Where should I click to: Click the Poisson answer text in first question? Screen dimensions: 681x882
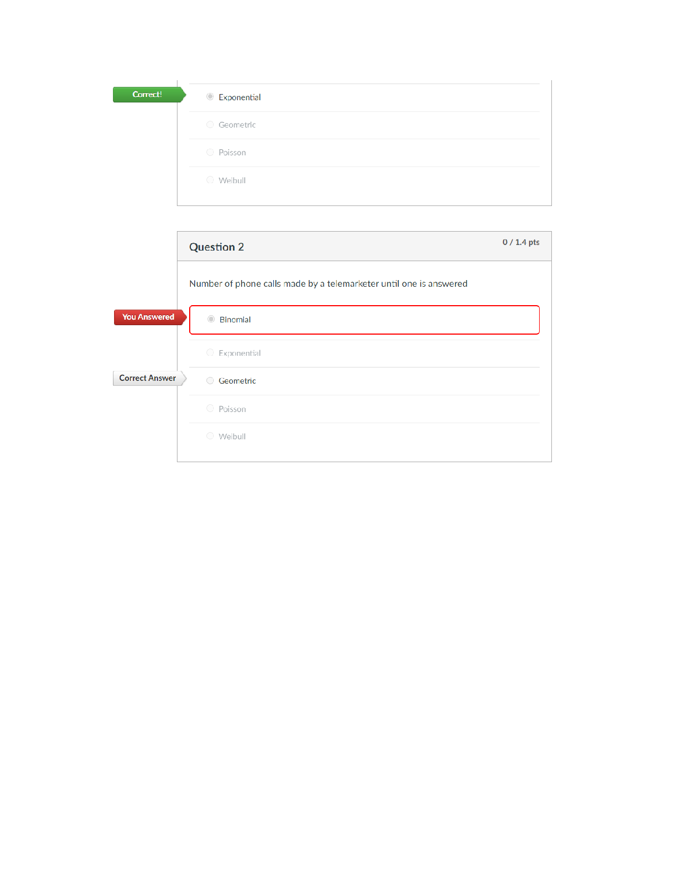(232, 153)
